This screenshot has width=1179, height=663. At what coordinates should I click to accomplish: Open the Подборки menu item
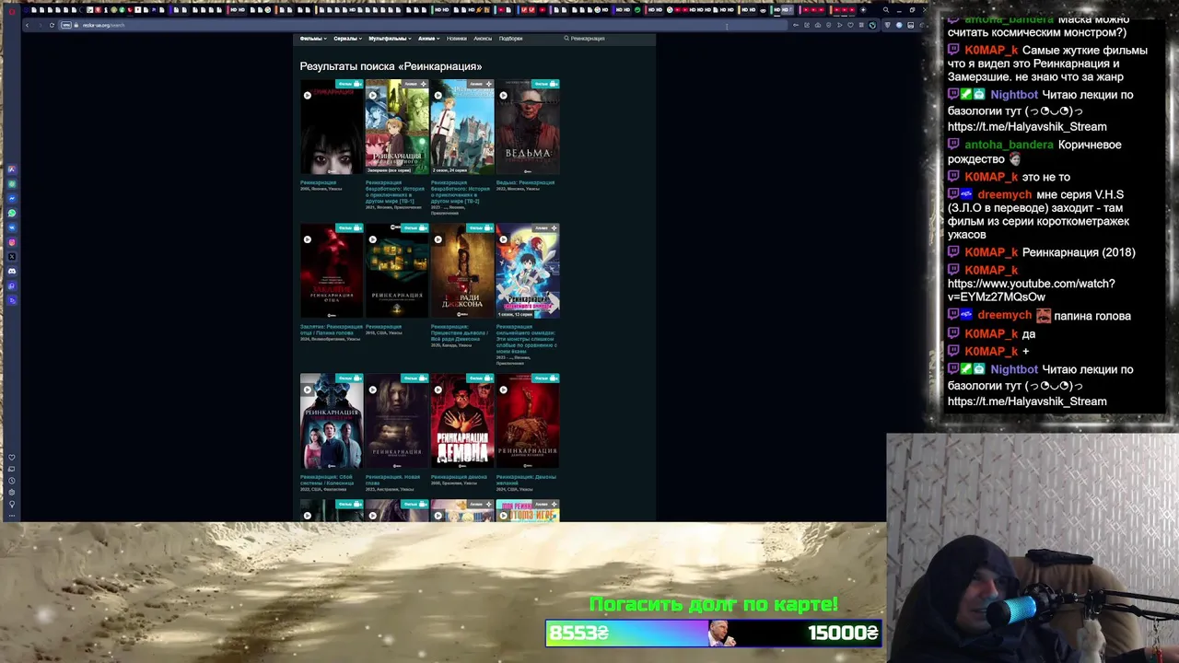click(510, 39)
